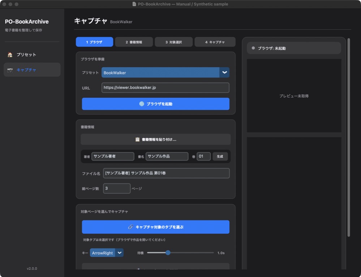Click the BookWalker subtitle next to キャプチャ heading

[x=121, y=22]
